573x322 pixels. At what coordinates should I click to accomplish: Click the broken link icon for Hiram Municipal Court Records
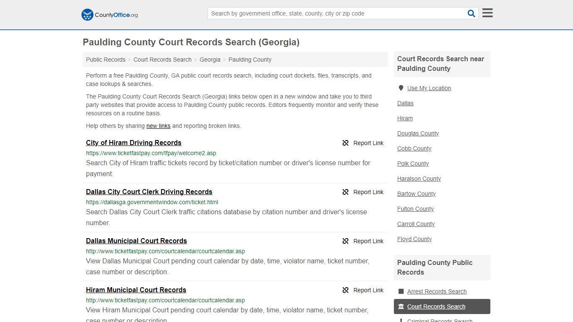coord(345,290)
